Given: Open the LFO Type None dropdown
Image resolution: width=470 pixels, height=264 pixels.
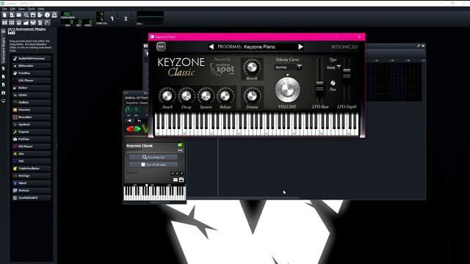Looking at the screenshot, I should pos(333,67).
